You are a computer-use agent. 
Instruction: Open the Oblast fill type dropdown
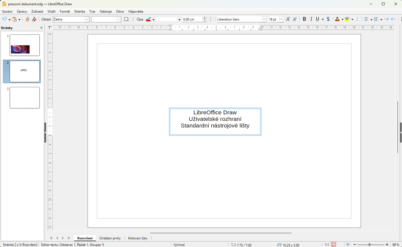[x=87, y=19]
